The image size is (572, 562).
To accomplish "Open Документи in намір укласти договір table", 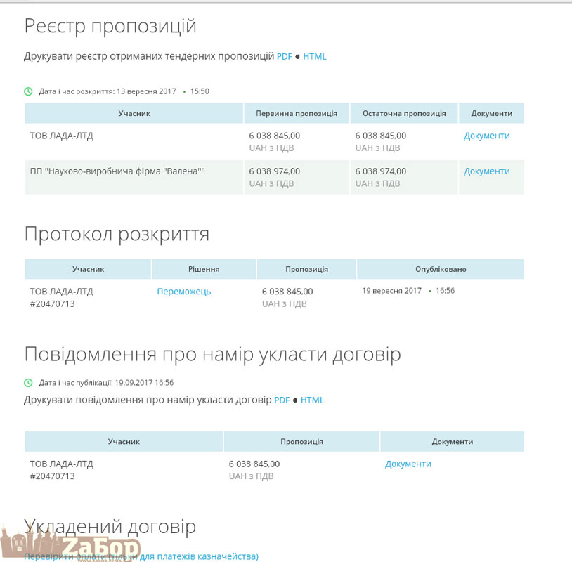I will click(x=408, y=464).
